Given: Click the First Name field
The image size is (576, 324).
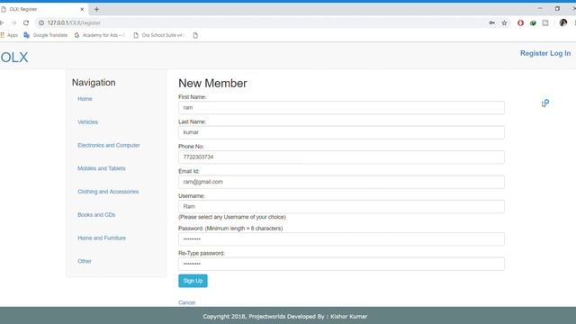Looking at the screenshot, I should (x=341, y=108).
